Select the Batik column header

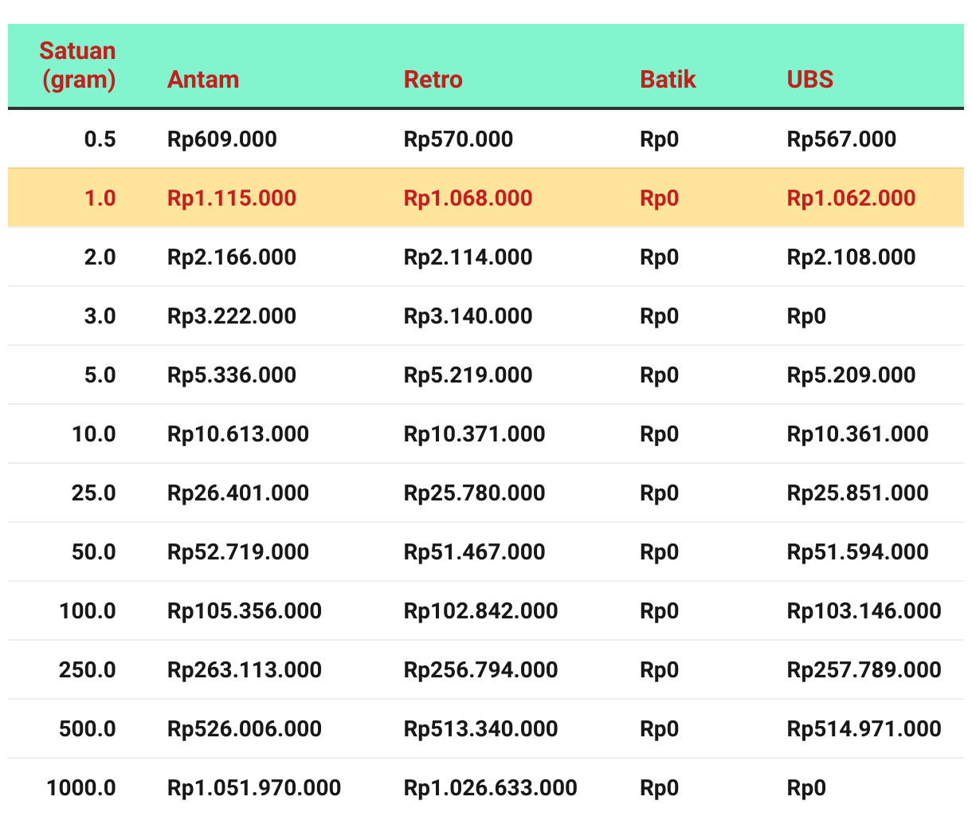(x=668, y=80)
